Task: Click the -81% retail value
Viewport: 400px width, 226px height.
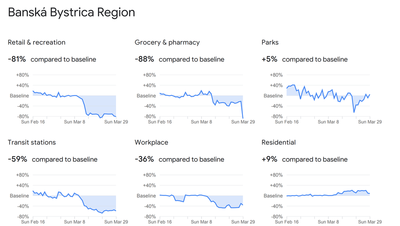Action: [x=17, y=59]
